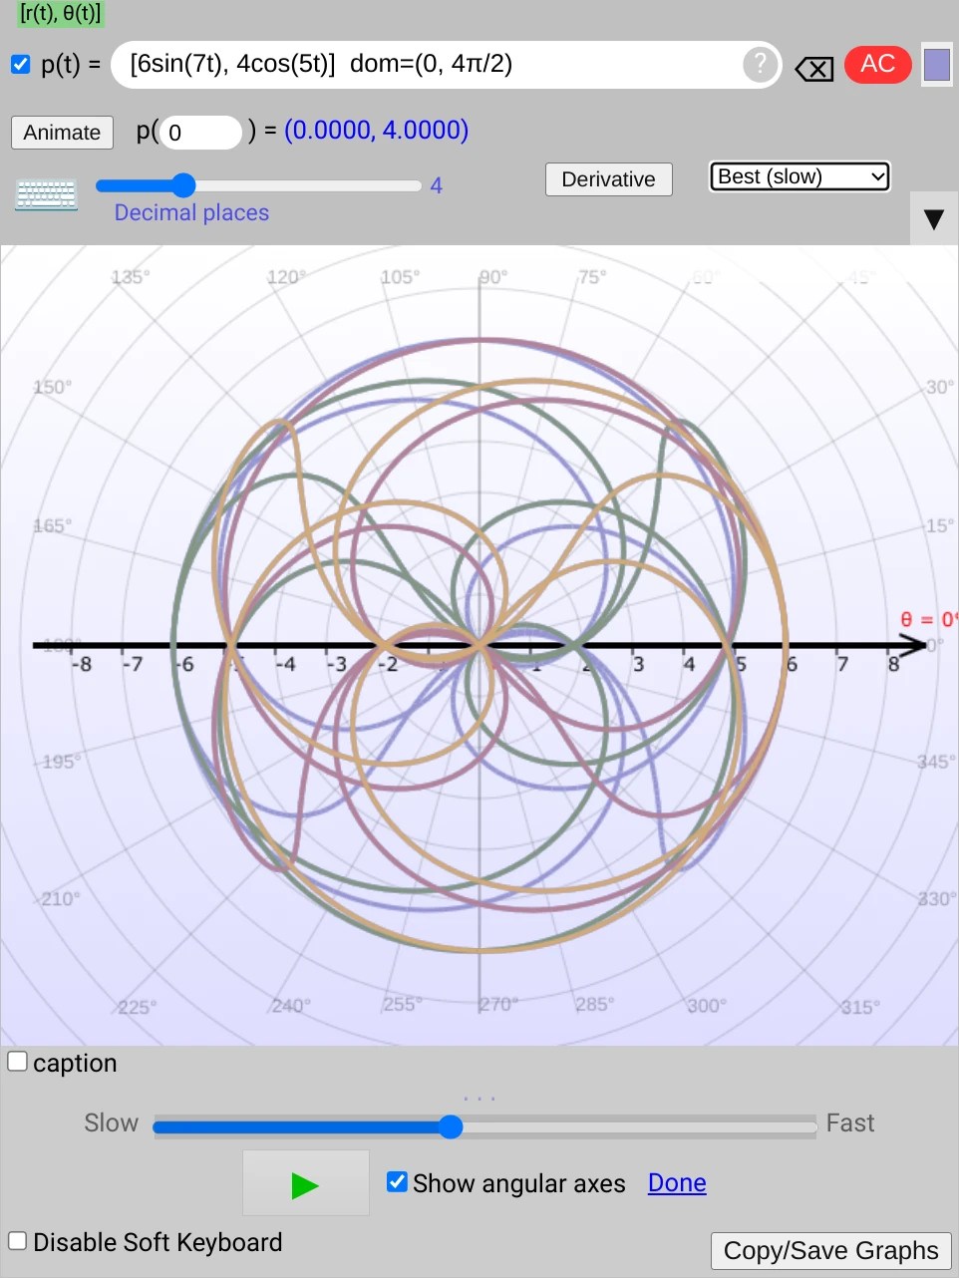959x1278 pixels.
Task: Open the soft keyboard icon
Action: pos(46,193)
